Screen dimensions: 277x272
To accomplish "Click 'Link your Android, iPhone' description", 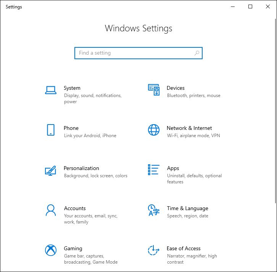I will 90,136.
